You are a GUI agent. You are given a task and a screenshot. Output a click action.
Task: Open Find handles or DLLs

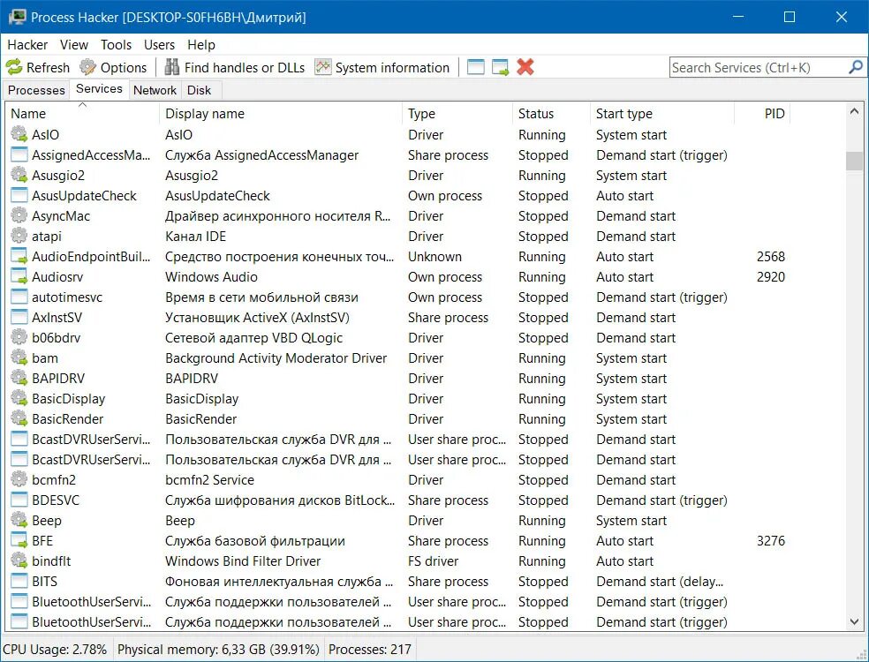[235, 68]
